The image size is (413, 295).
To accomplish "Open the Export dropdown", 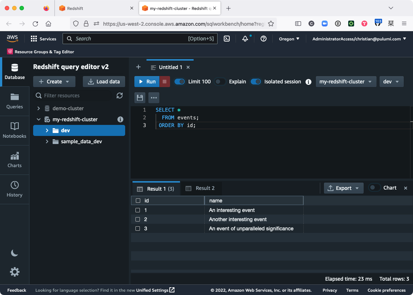I will (x=343, y=188).
